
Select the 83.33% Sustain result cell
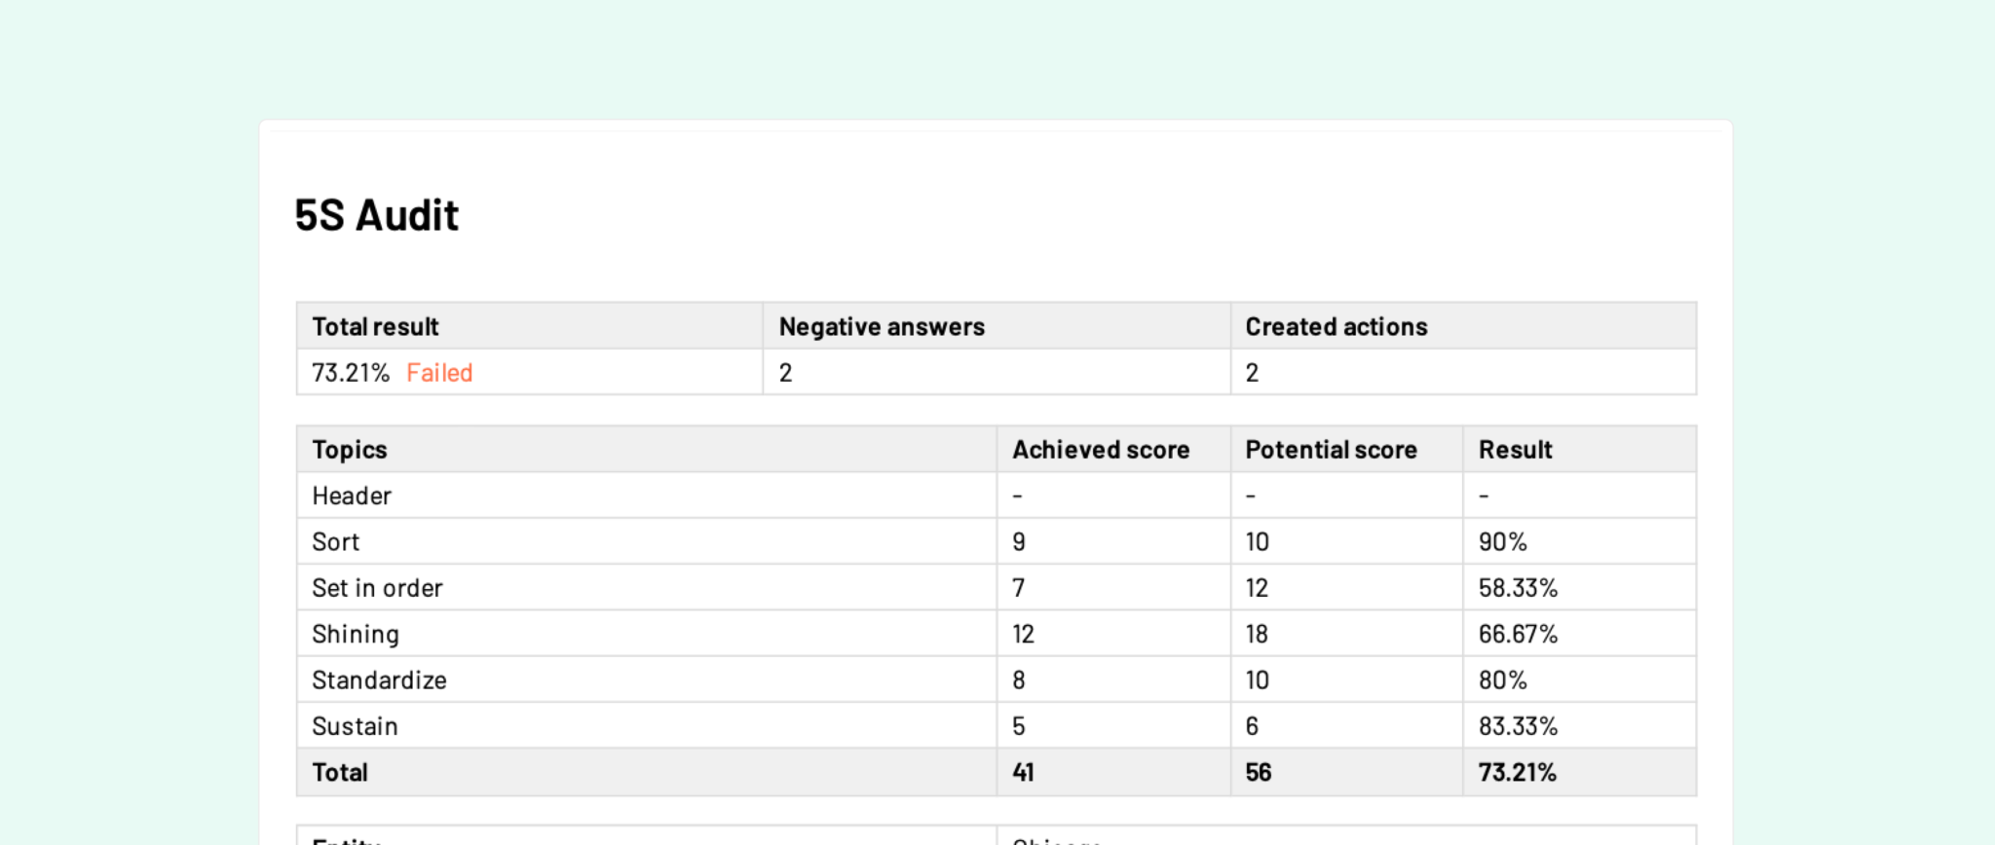pos(1518,726)
